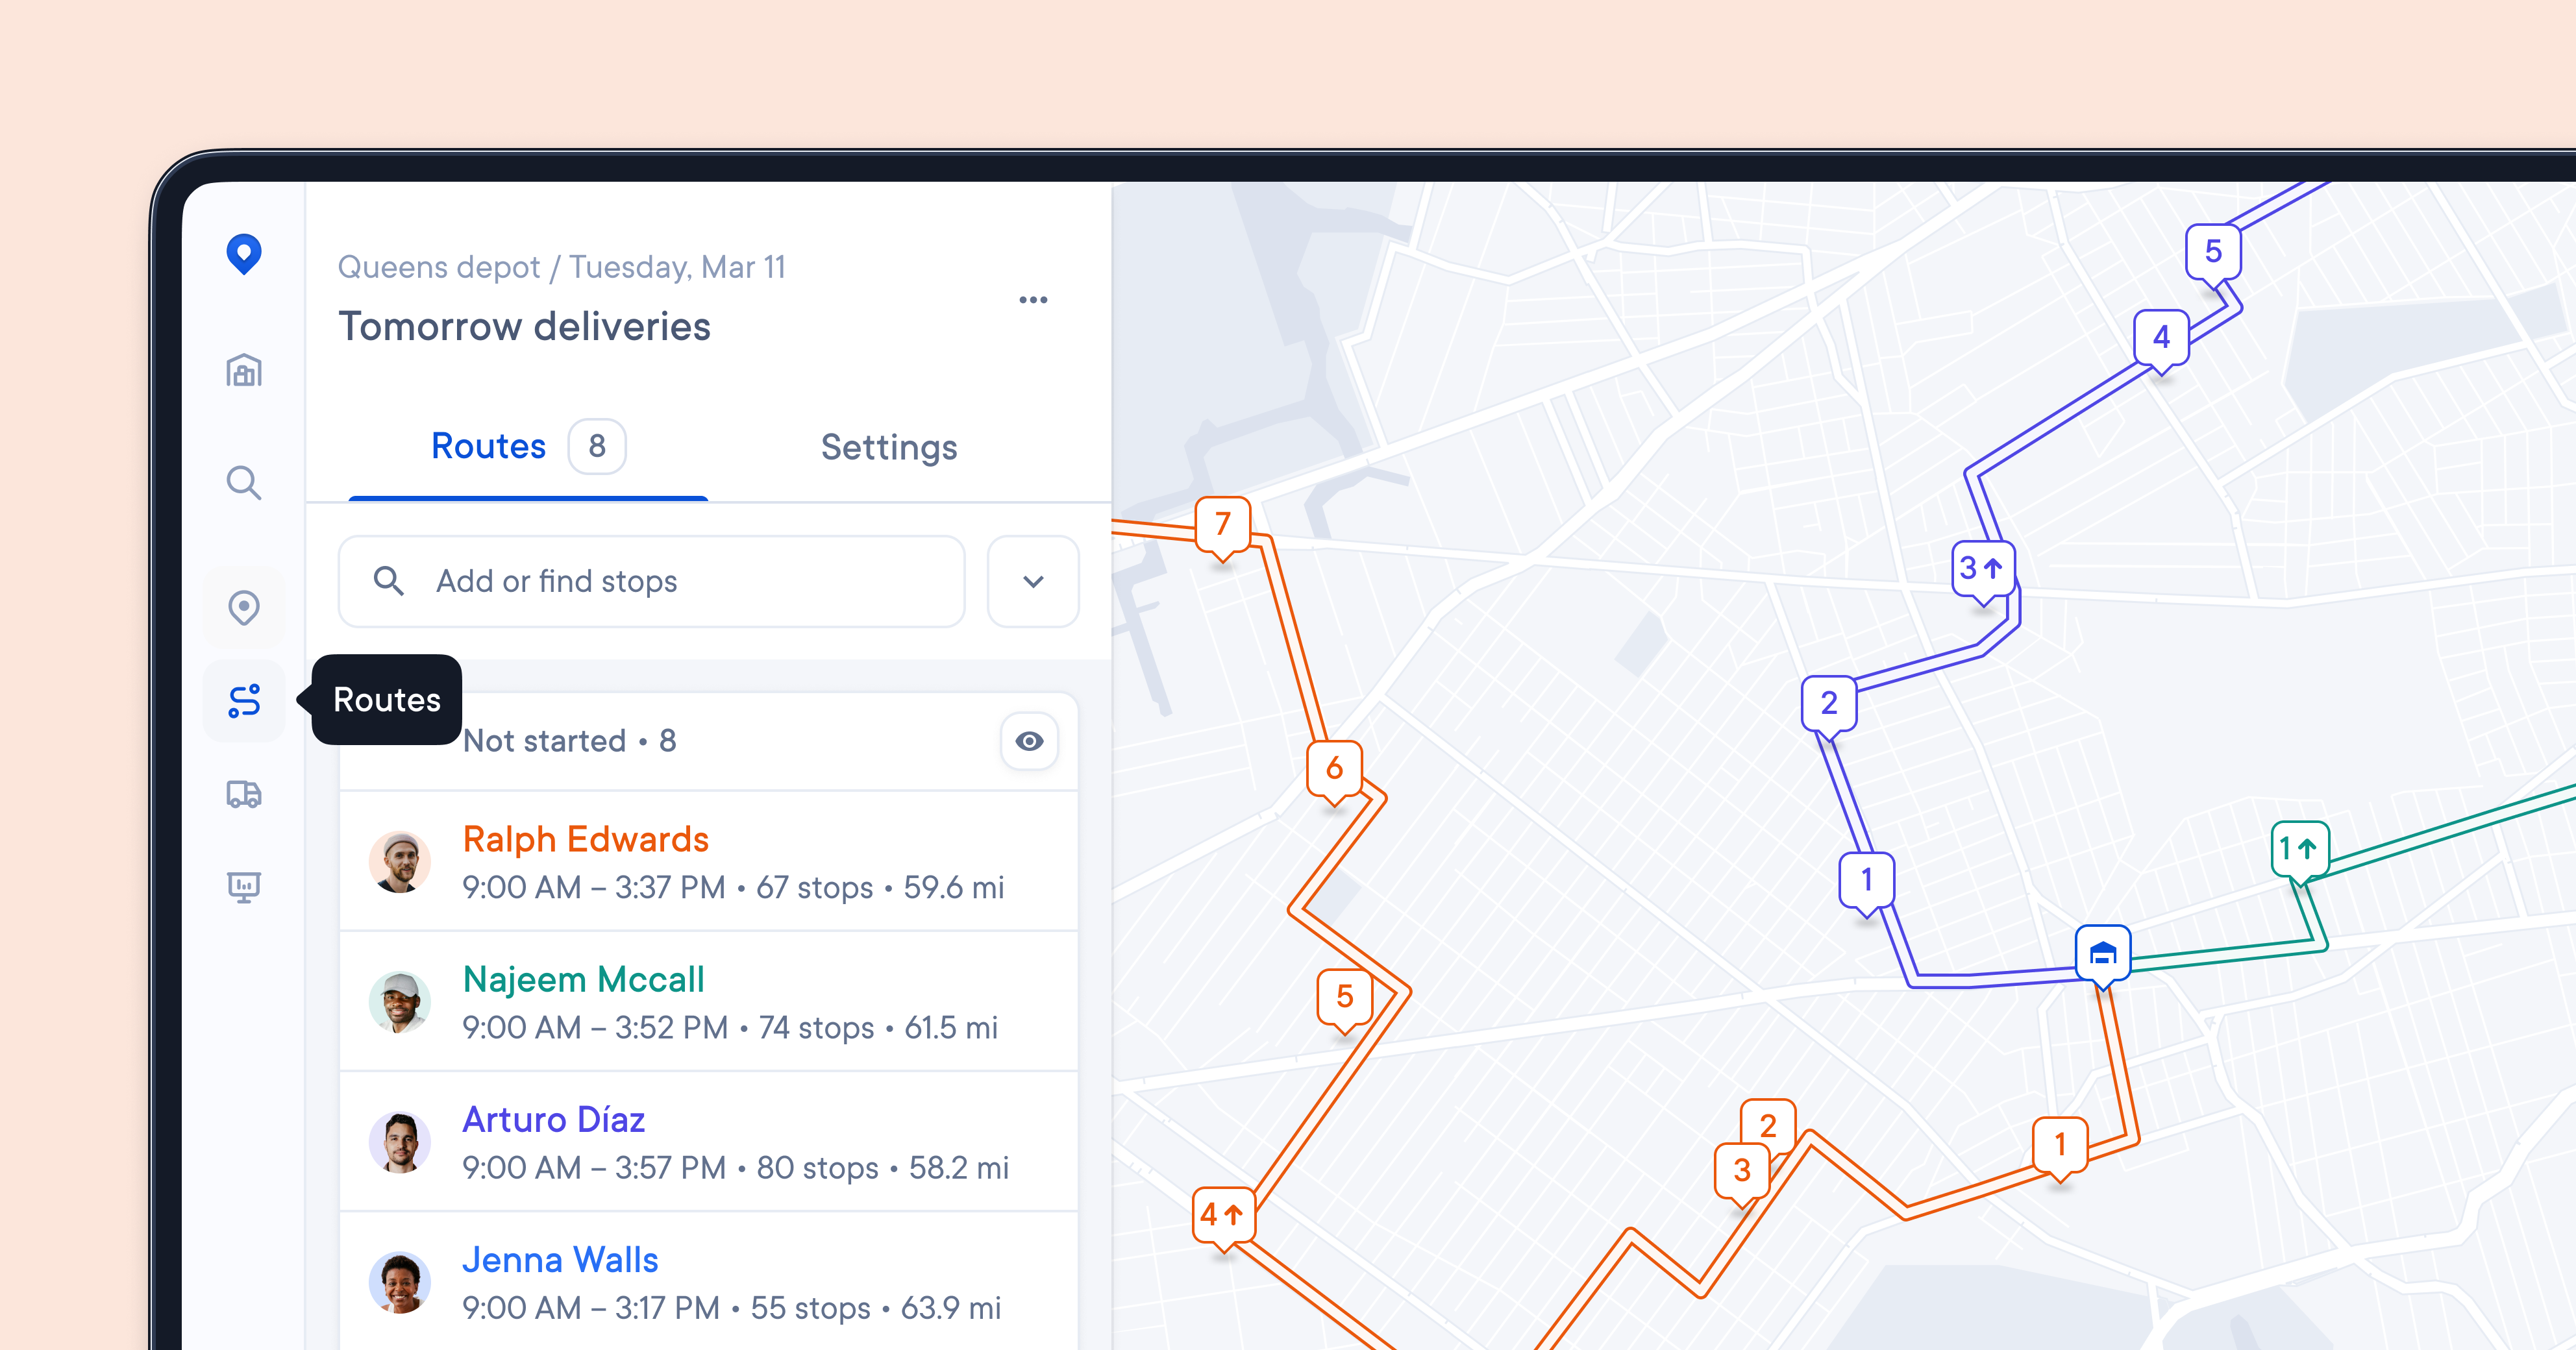2576x1350 pixels.
Task: Click the Queens depot breadcrumb
Action: click(x=439, y=267)
